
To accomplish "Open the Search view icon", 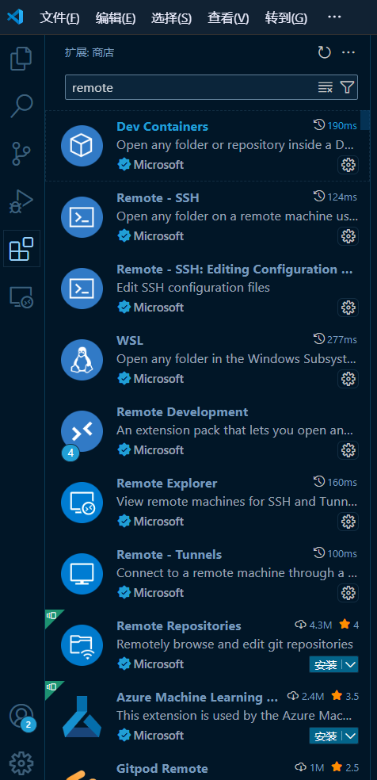I will coord(22,106).
